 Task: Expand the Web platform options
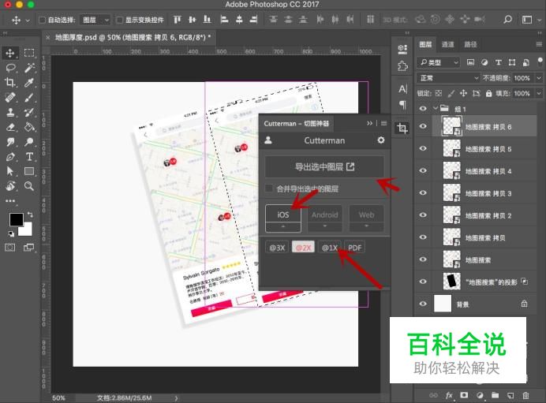[x=366, y=226]
